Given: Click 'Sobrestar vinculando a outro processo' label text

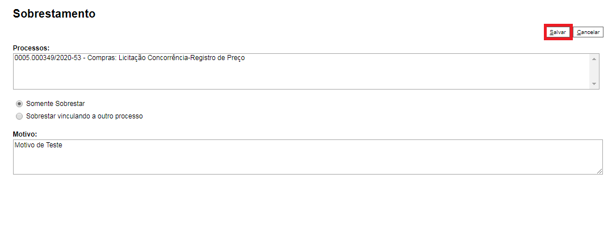Looking at the screenshot, I should pos(84,116).
